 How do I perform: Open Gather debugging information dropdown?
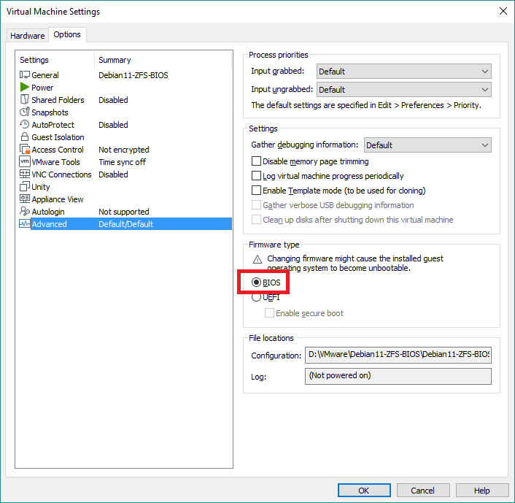427,145
